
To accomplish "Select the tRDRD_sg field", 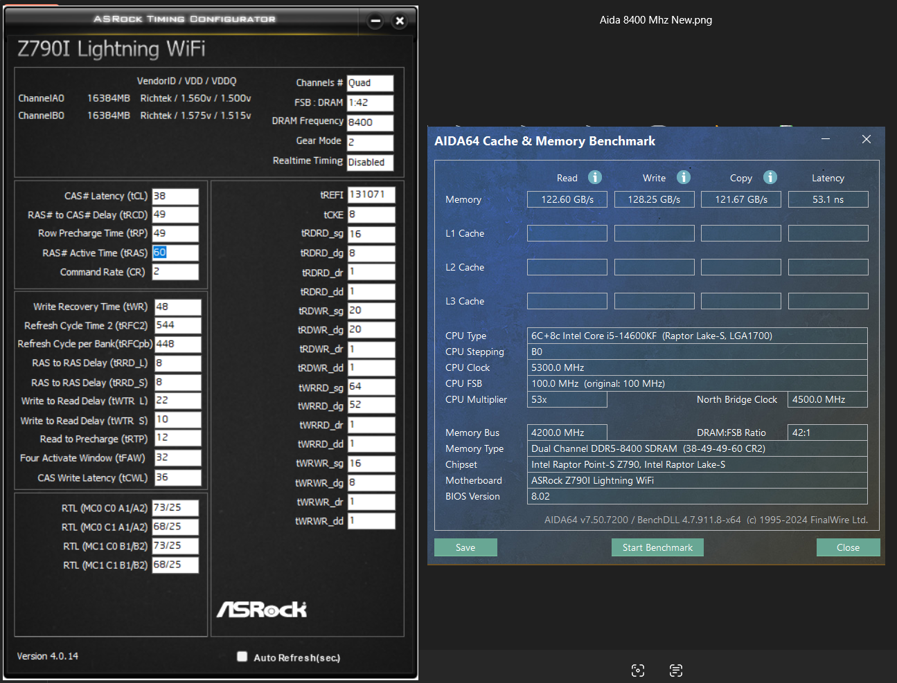I will click(371, 234).
